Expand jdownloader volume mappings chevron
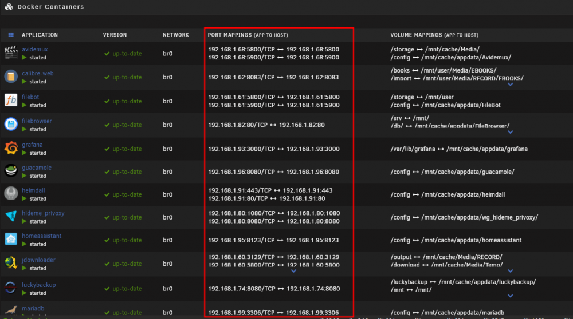This screenshot has width=573, height=319. pyautogui.click(x=511, y=271)
